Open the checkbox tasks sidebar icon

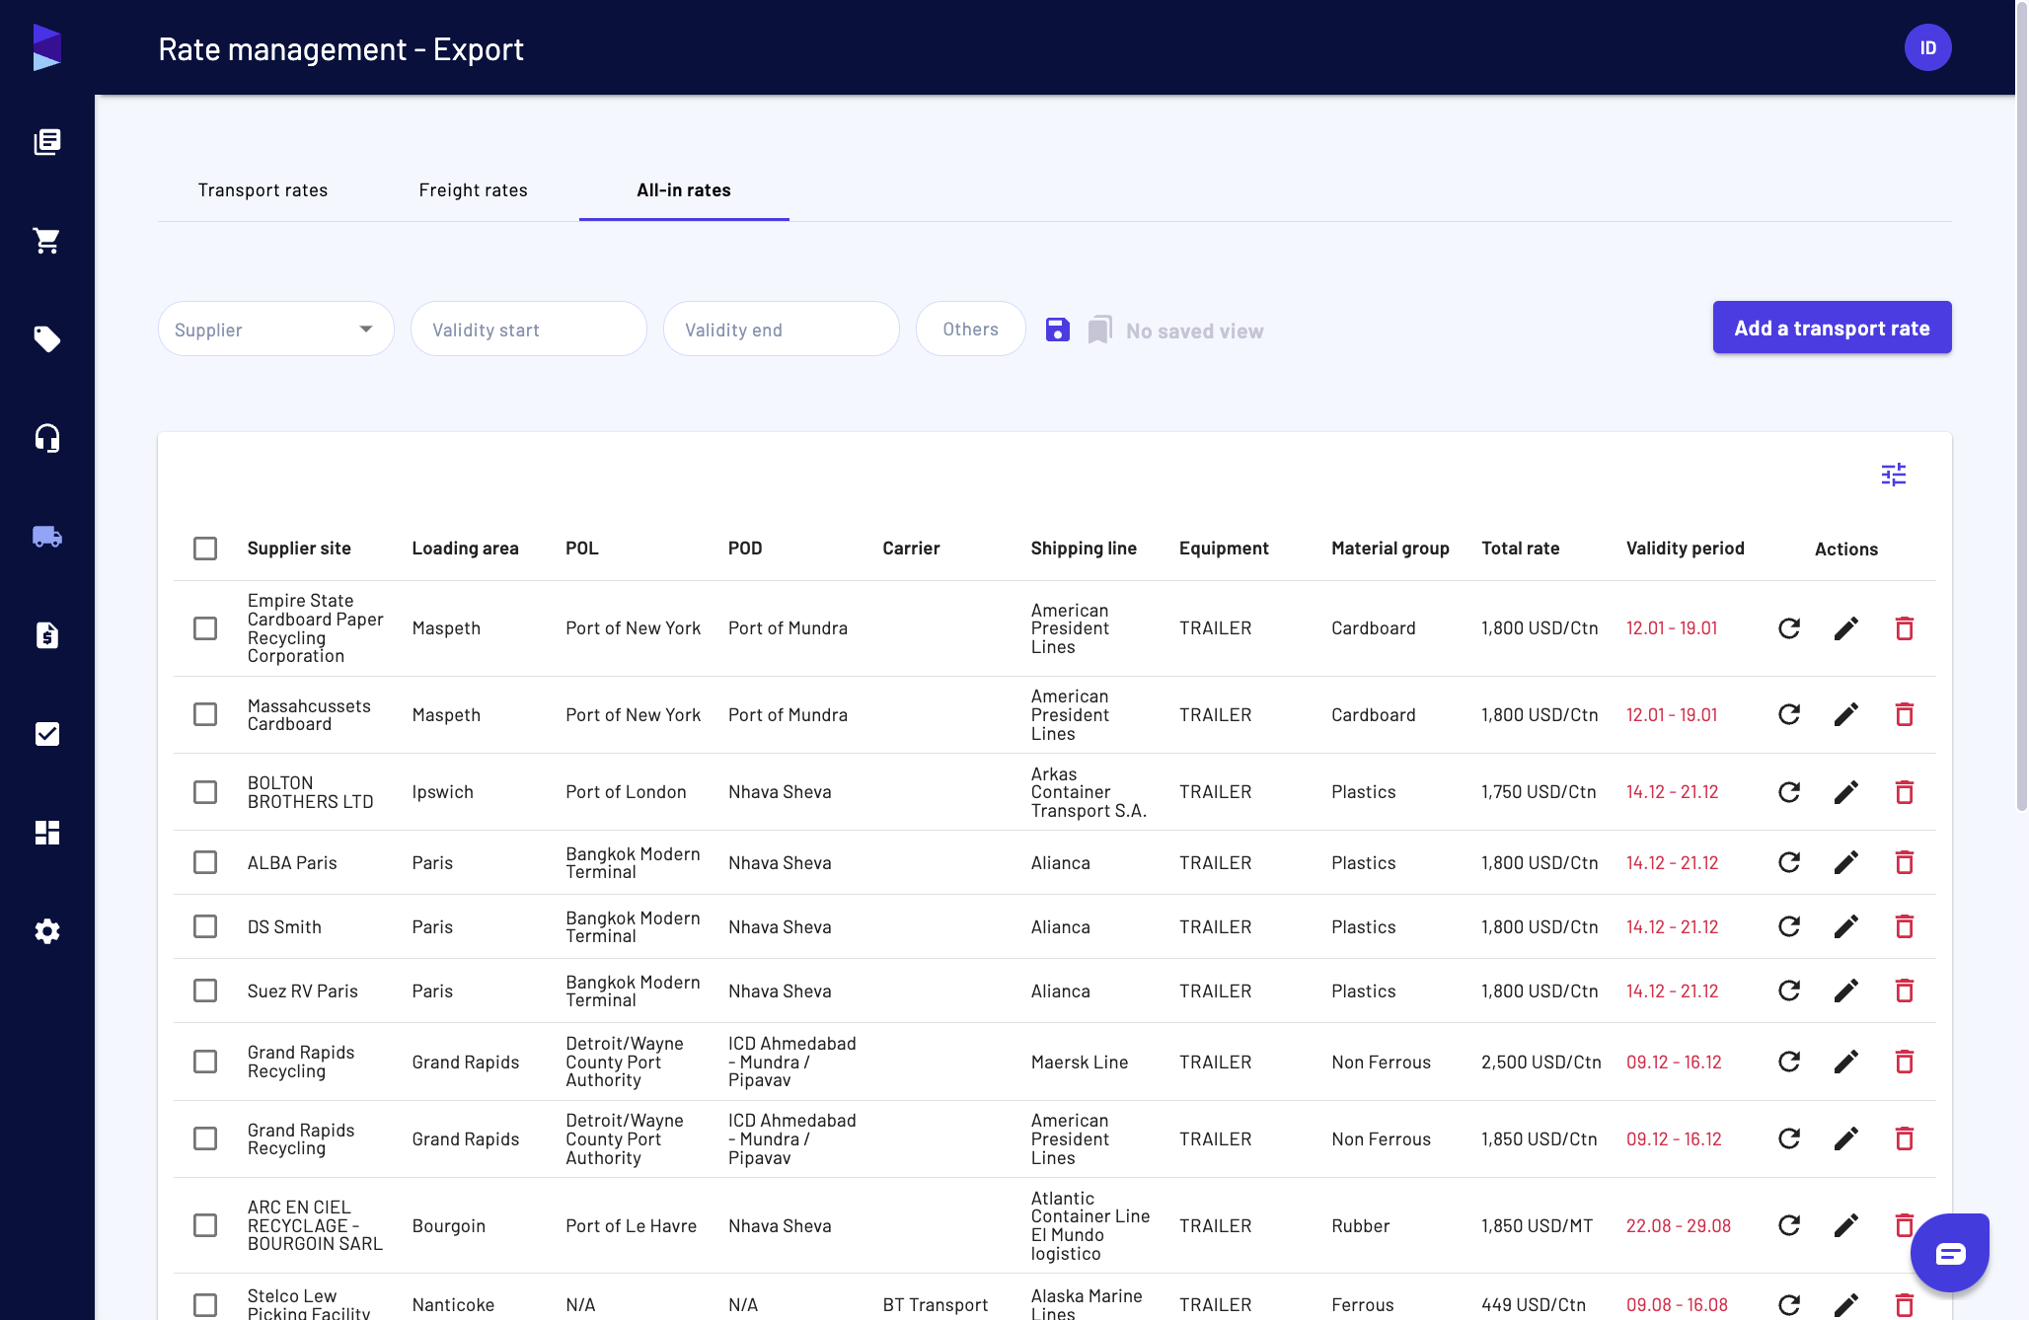tap(47, 734)
